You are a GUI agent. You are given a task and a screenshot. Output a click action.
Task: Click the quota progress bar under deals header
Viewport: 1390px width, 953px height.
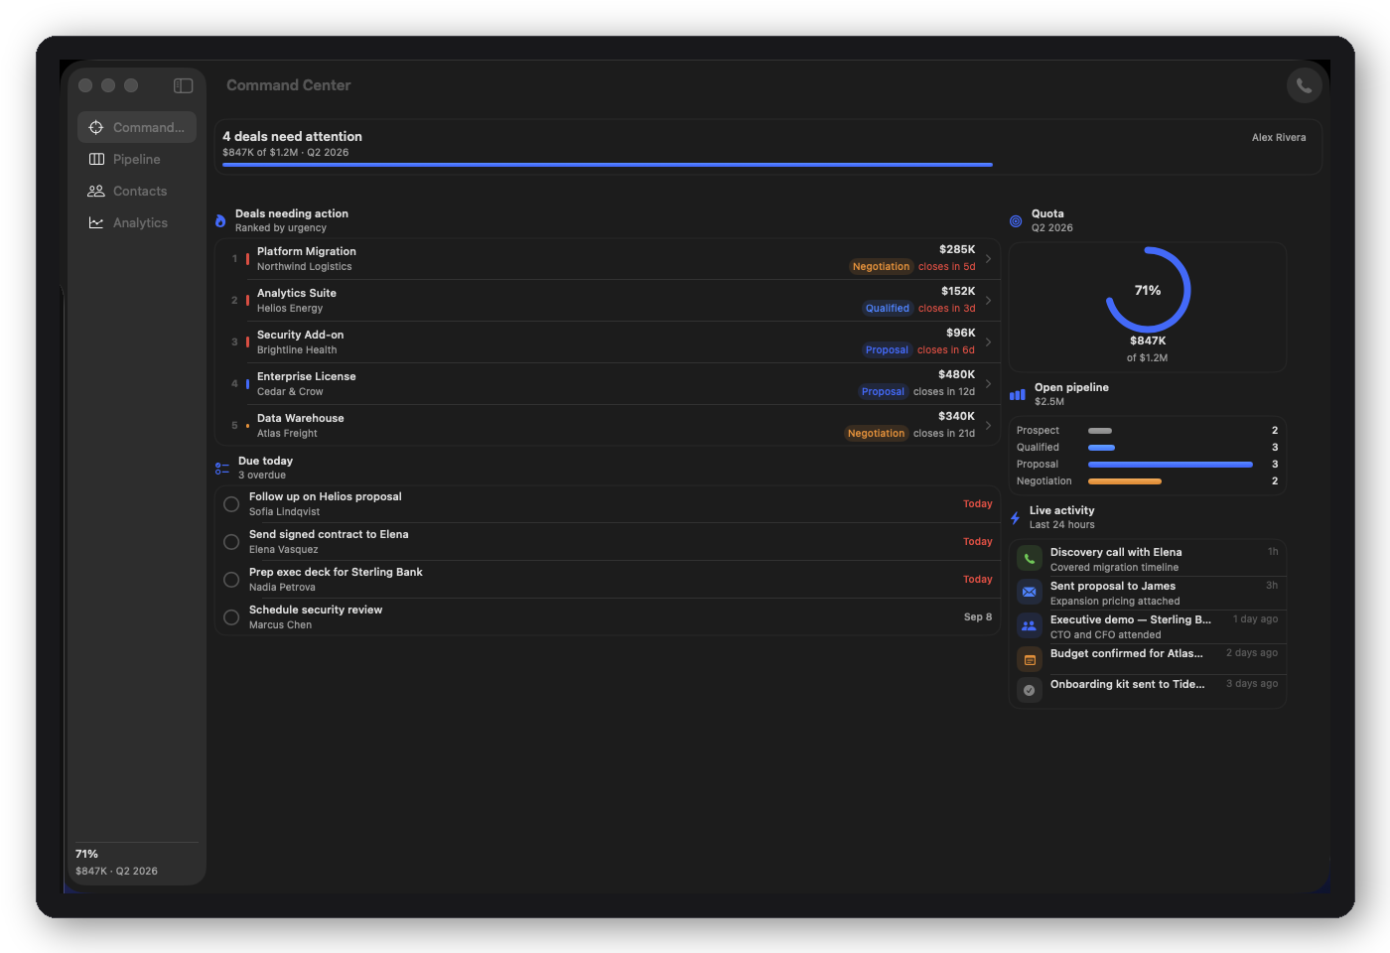pos(608,165)
